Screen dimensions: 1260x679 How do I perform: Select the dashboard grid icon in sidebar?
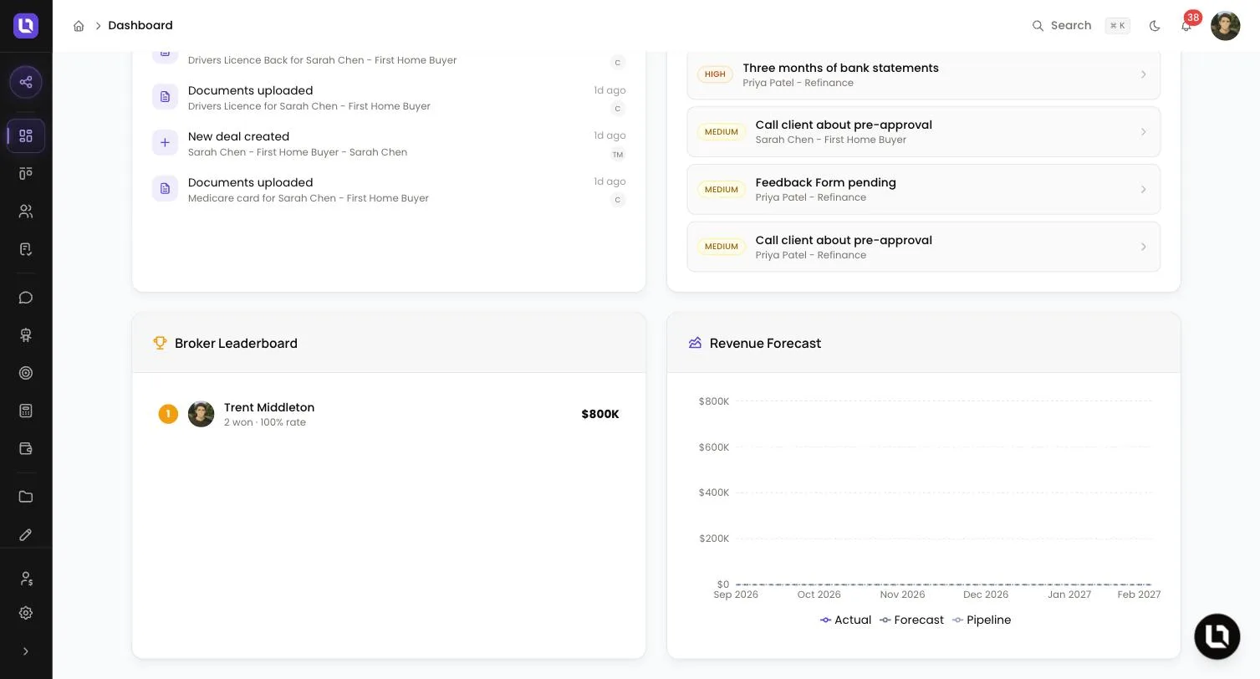point(26,135)
